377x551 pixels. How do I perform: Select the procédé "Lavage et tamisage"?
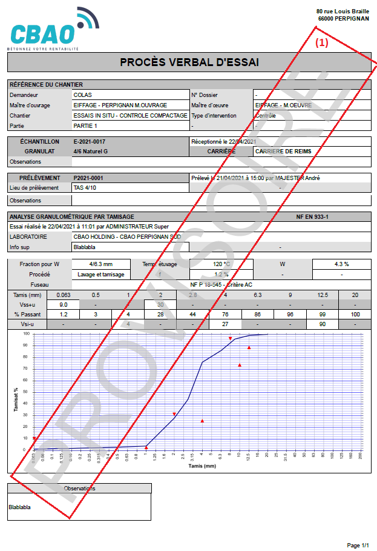(x=101, y=275)
